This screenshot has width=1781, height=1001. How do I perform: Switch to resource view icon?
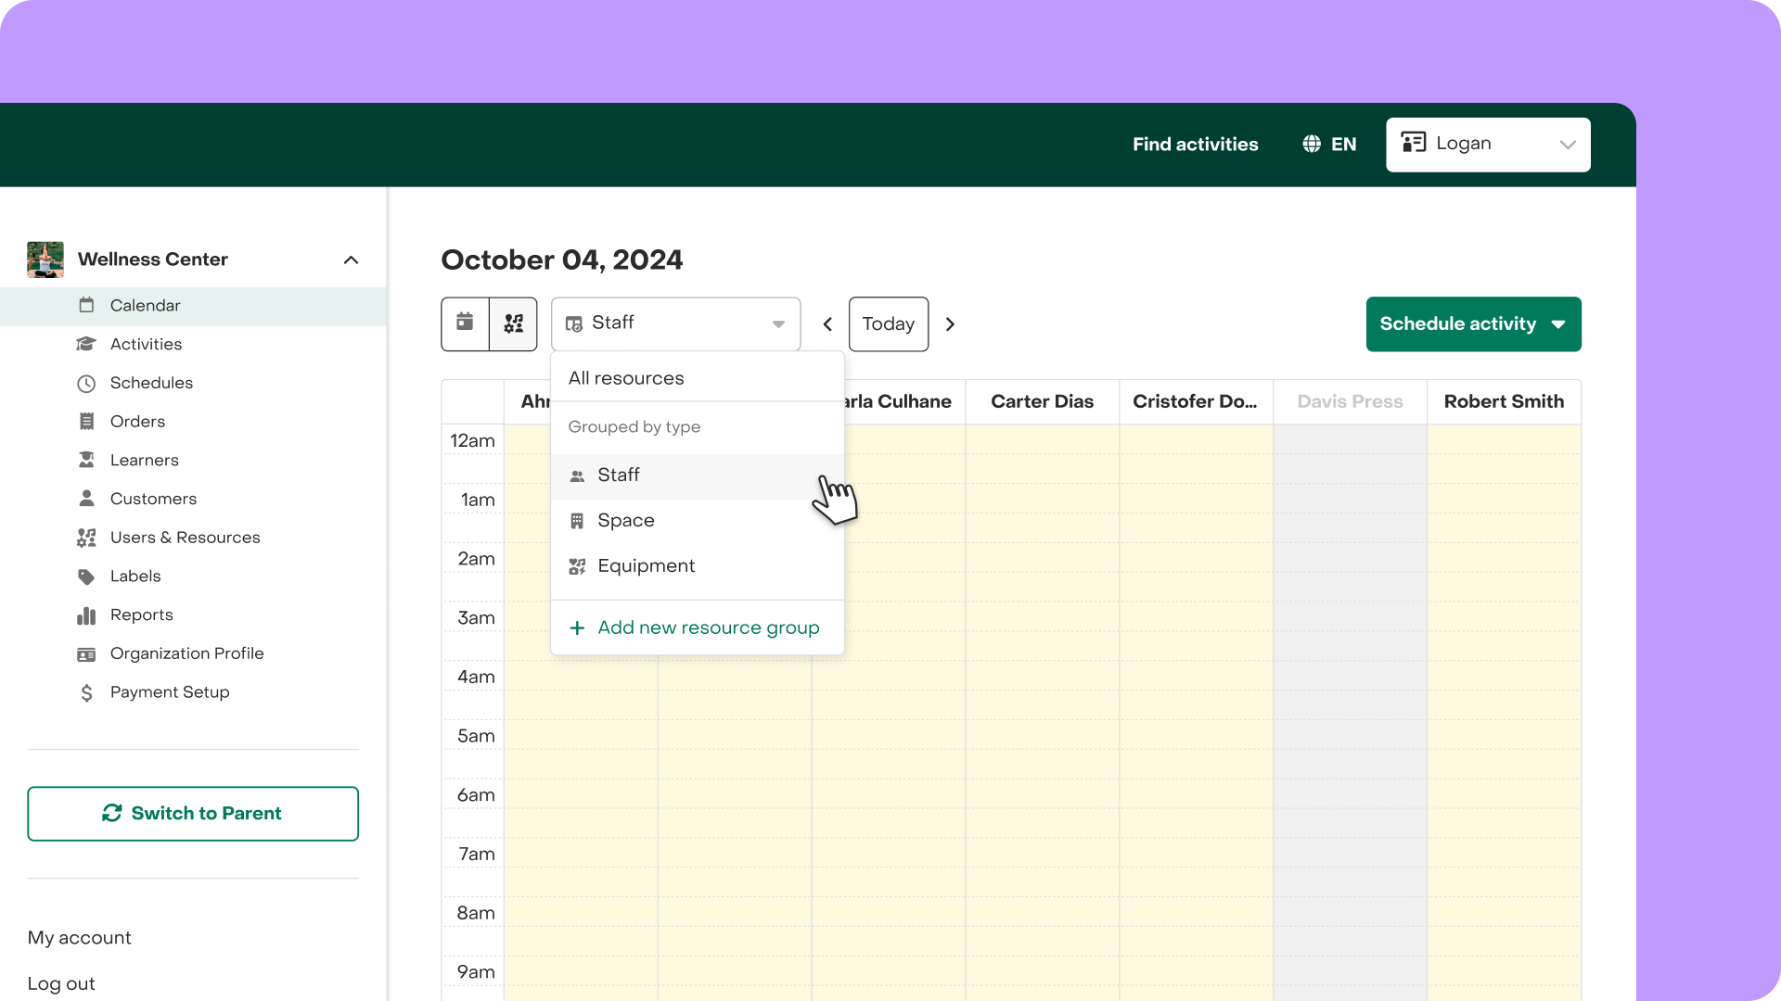click(514, 323)
